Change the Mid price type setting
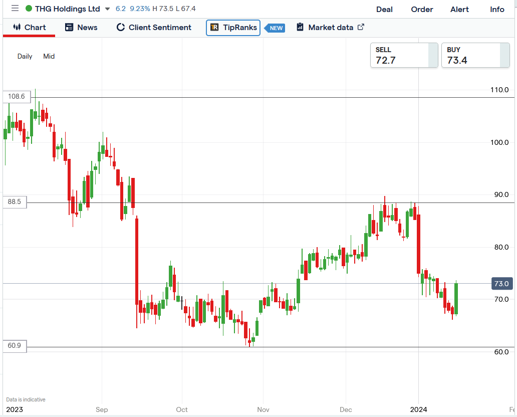Image resolution: width=517 pixels, height=417 pixels. point(49,57)
